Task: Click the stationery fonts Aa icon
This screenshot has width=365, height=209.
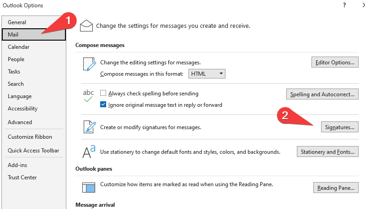Action: click(x=89, y=152)
